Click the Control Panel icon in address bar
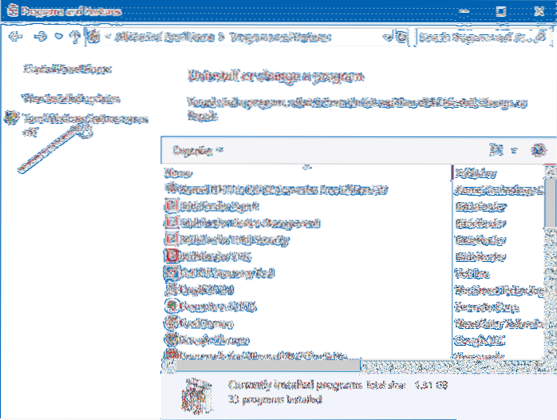 [94, 36]
